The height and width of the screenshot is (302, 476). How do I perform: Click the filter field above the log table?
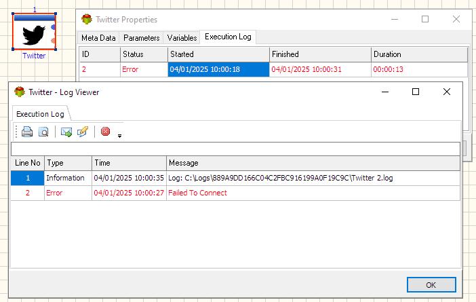[x=235, y=149]
